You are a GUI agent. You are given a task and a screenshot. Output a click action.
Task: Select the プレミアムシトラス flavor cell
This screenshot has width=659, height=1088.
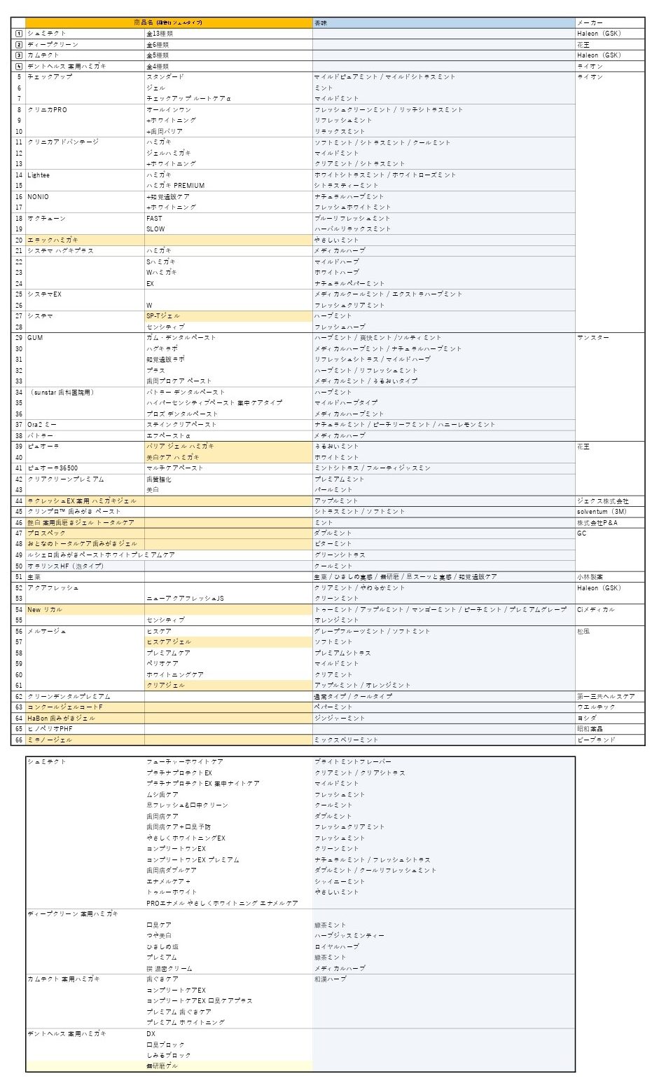point(444,653)
